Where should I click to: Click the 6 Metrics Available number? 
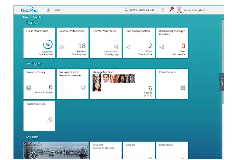tap(51, 87)
